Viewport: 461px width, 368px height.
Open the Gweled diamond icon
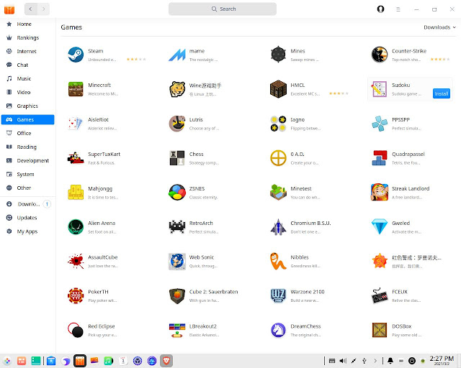tap(380, 227)
